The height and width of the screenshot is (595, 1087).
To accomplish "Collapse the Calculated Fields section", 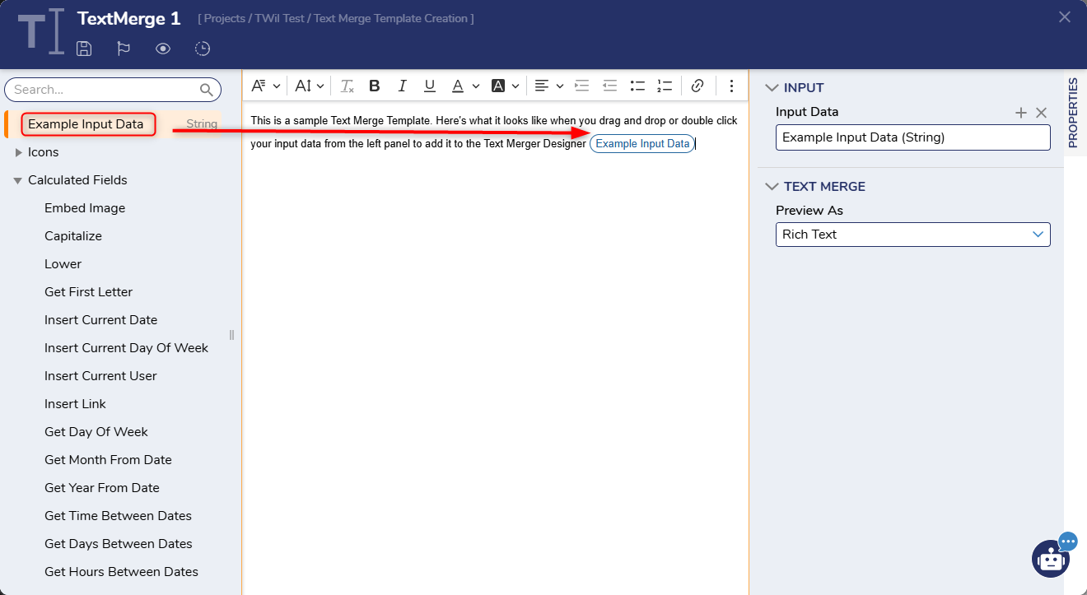I will (18, 180).
